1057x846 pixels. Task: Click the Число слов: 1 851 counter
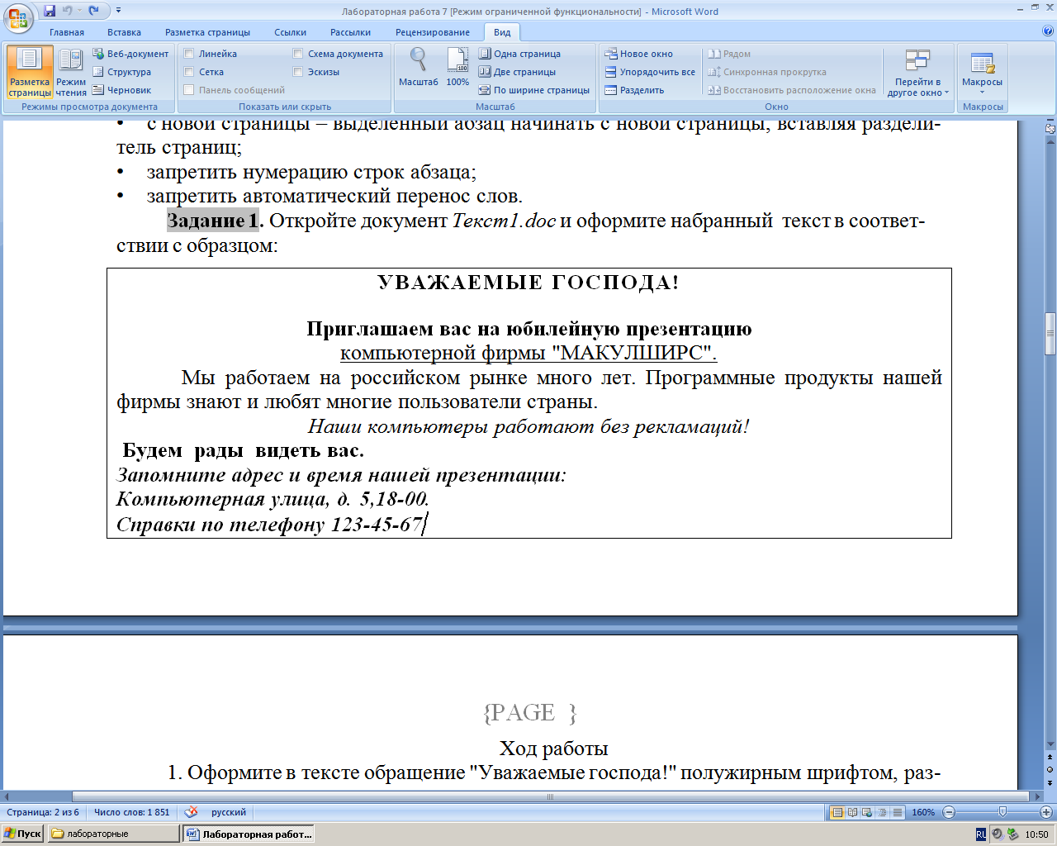coord(131,812)
